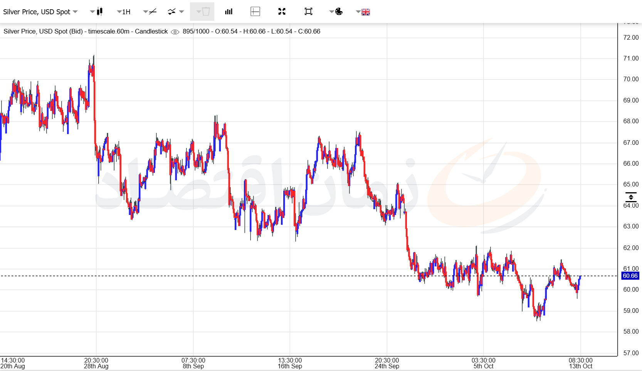Open the 1H timeframe dropdown
The height and width of the screenshot is (371, 642).
(124, 12)
